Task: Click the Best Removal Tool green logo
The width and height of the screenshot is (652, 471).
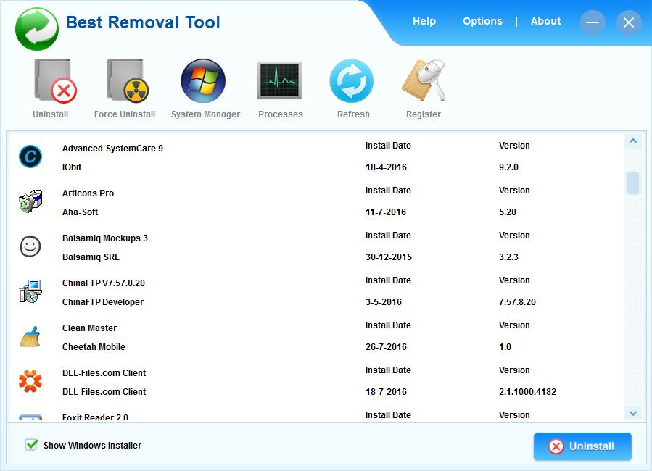Action: coord(36,29)
